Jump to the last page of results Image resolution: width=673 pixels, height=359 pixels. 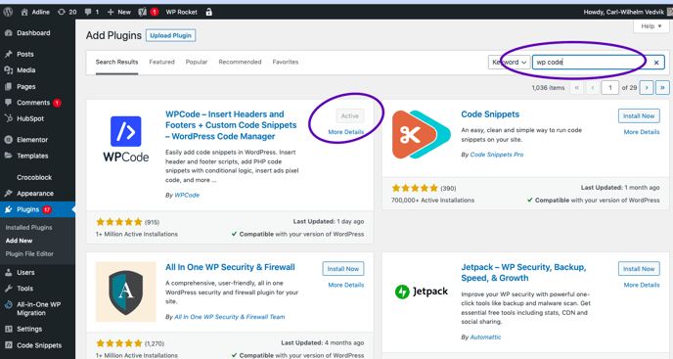pyautogui.click(x=662, y=88)
